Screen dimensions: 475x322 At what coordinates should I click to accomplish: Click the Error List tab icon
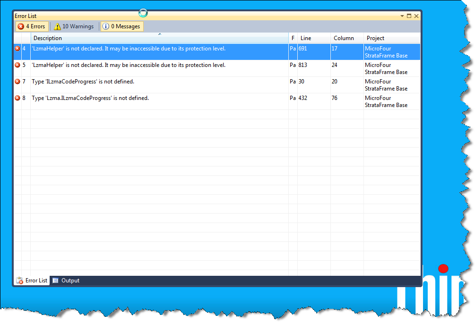click(19, 281)
